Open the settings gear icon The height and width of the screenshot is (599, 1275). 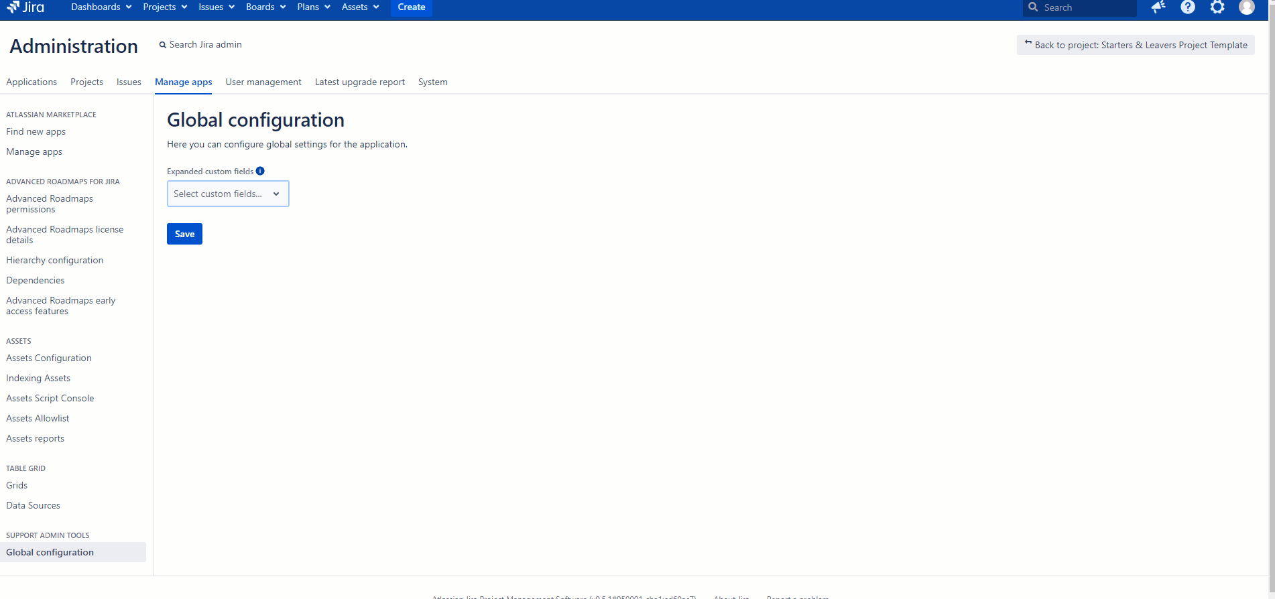click(1217, 7)
